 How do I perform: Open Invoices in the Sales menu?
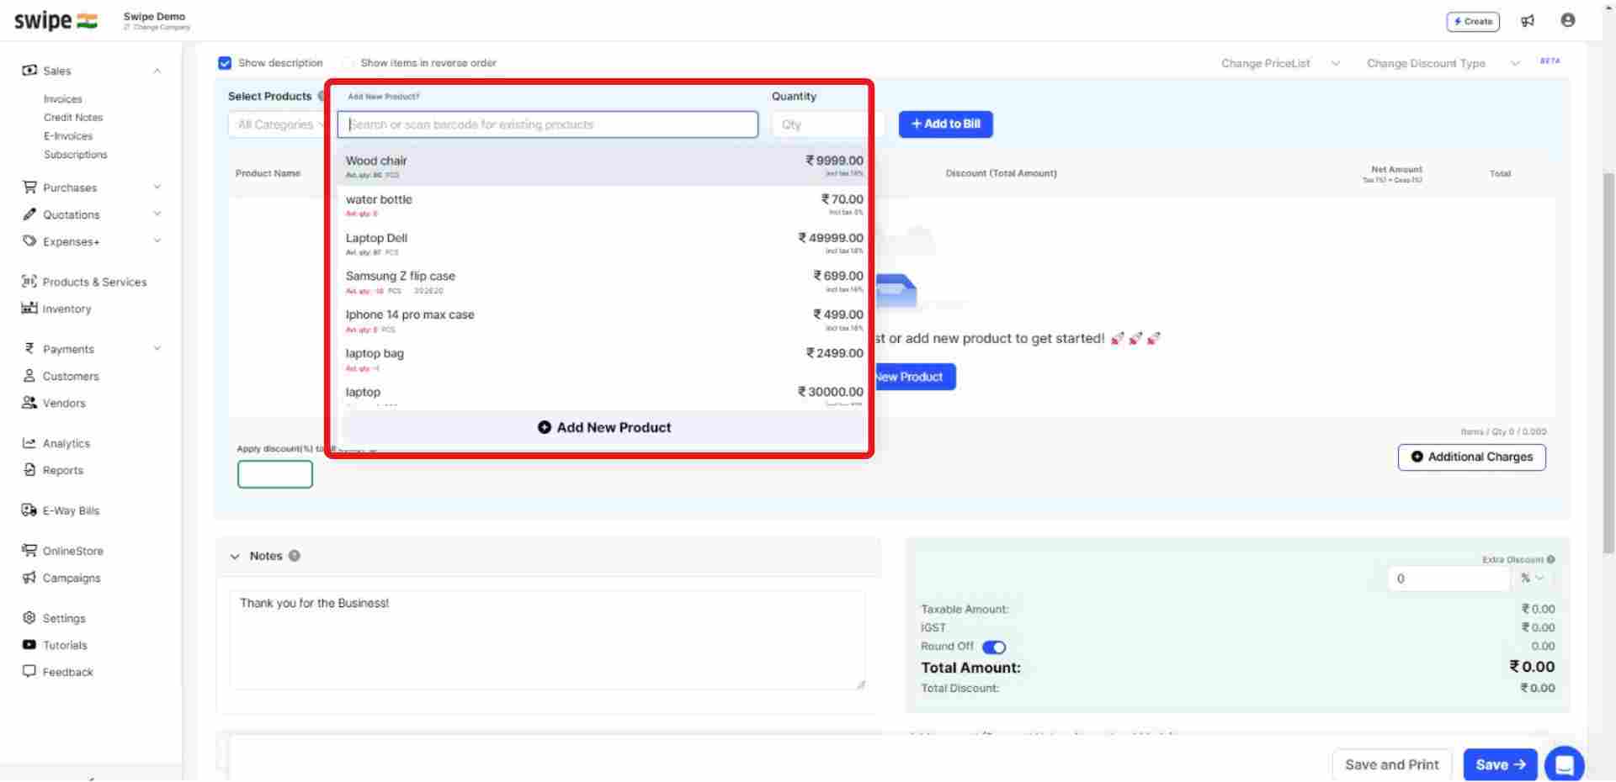point(63,99)
